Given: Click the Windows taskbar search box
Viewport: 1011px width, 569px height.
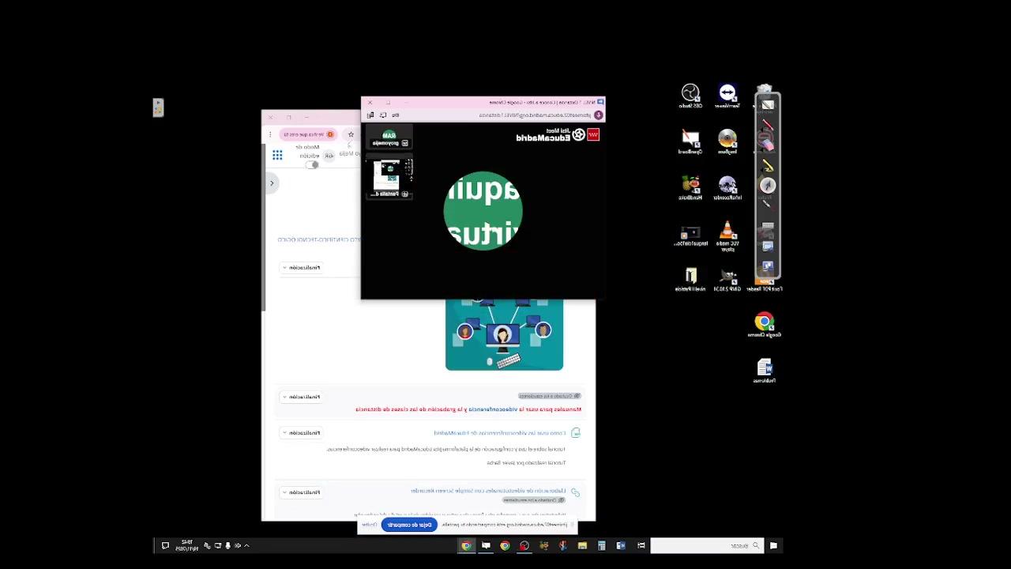Looking at the screenshot, I should [x=707, y=545].
